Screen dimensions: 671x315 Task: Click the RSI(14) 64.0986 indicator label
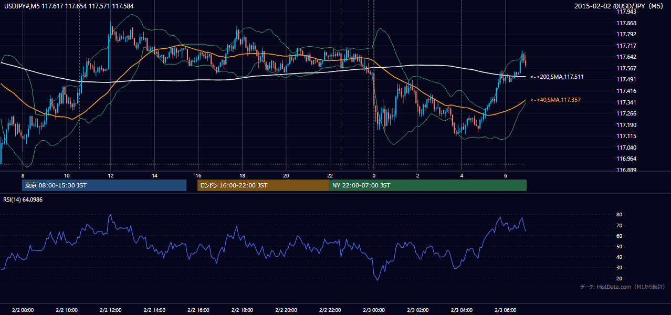pos(23,199)
